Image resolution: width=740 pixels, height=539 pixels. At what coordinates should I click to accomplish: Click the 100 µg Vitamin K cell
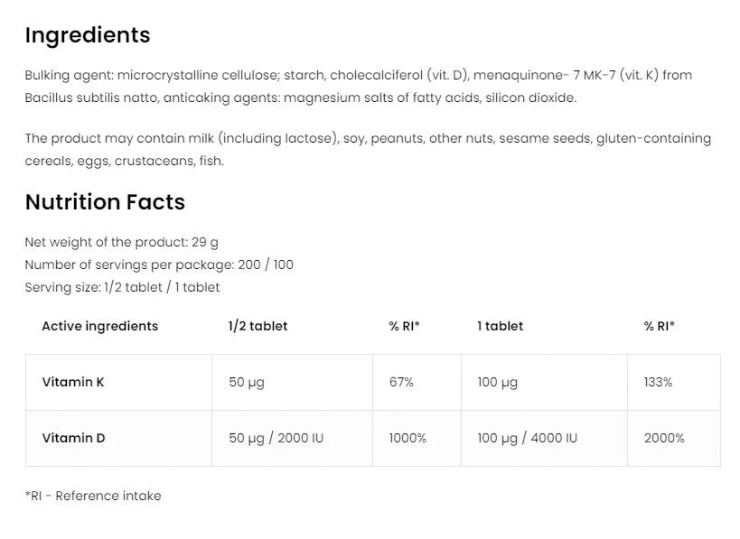[544, 382]
